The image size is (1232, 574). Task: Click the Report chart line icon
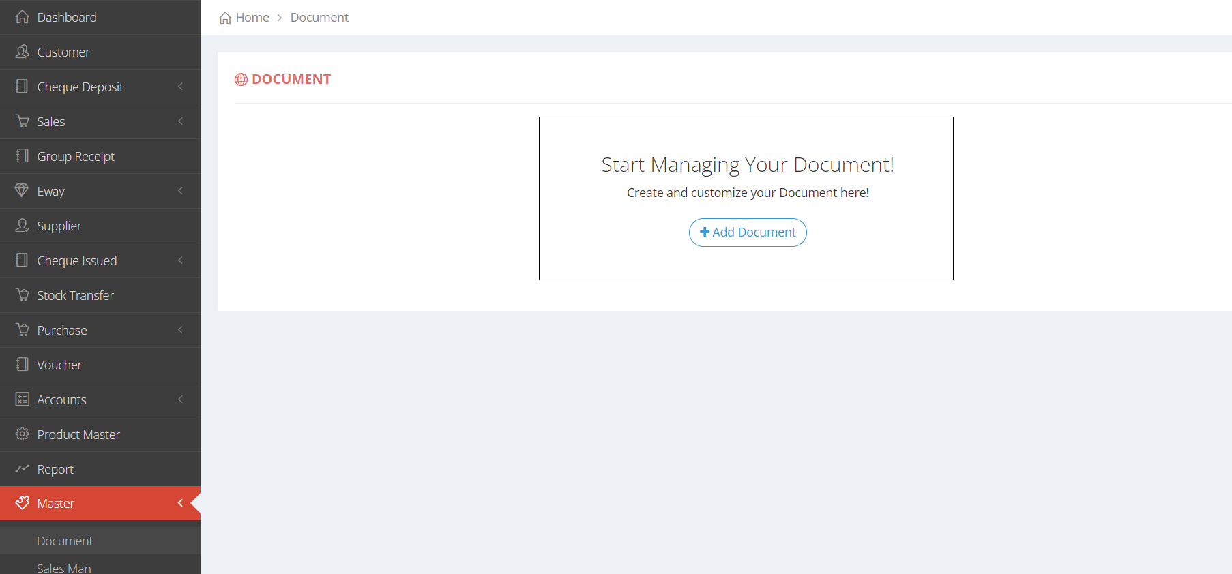pyautogui.click(x=23, y=469)
